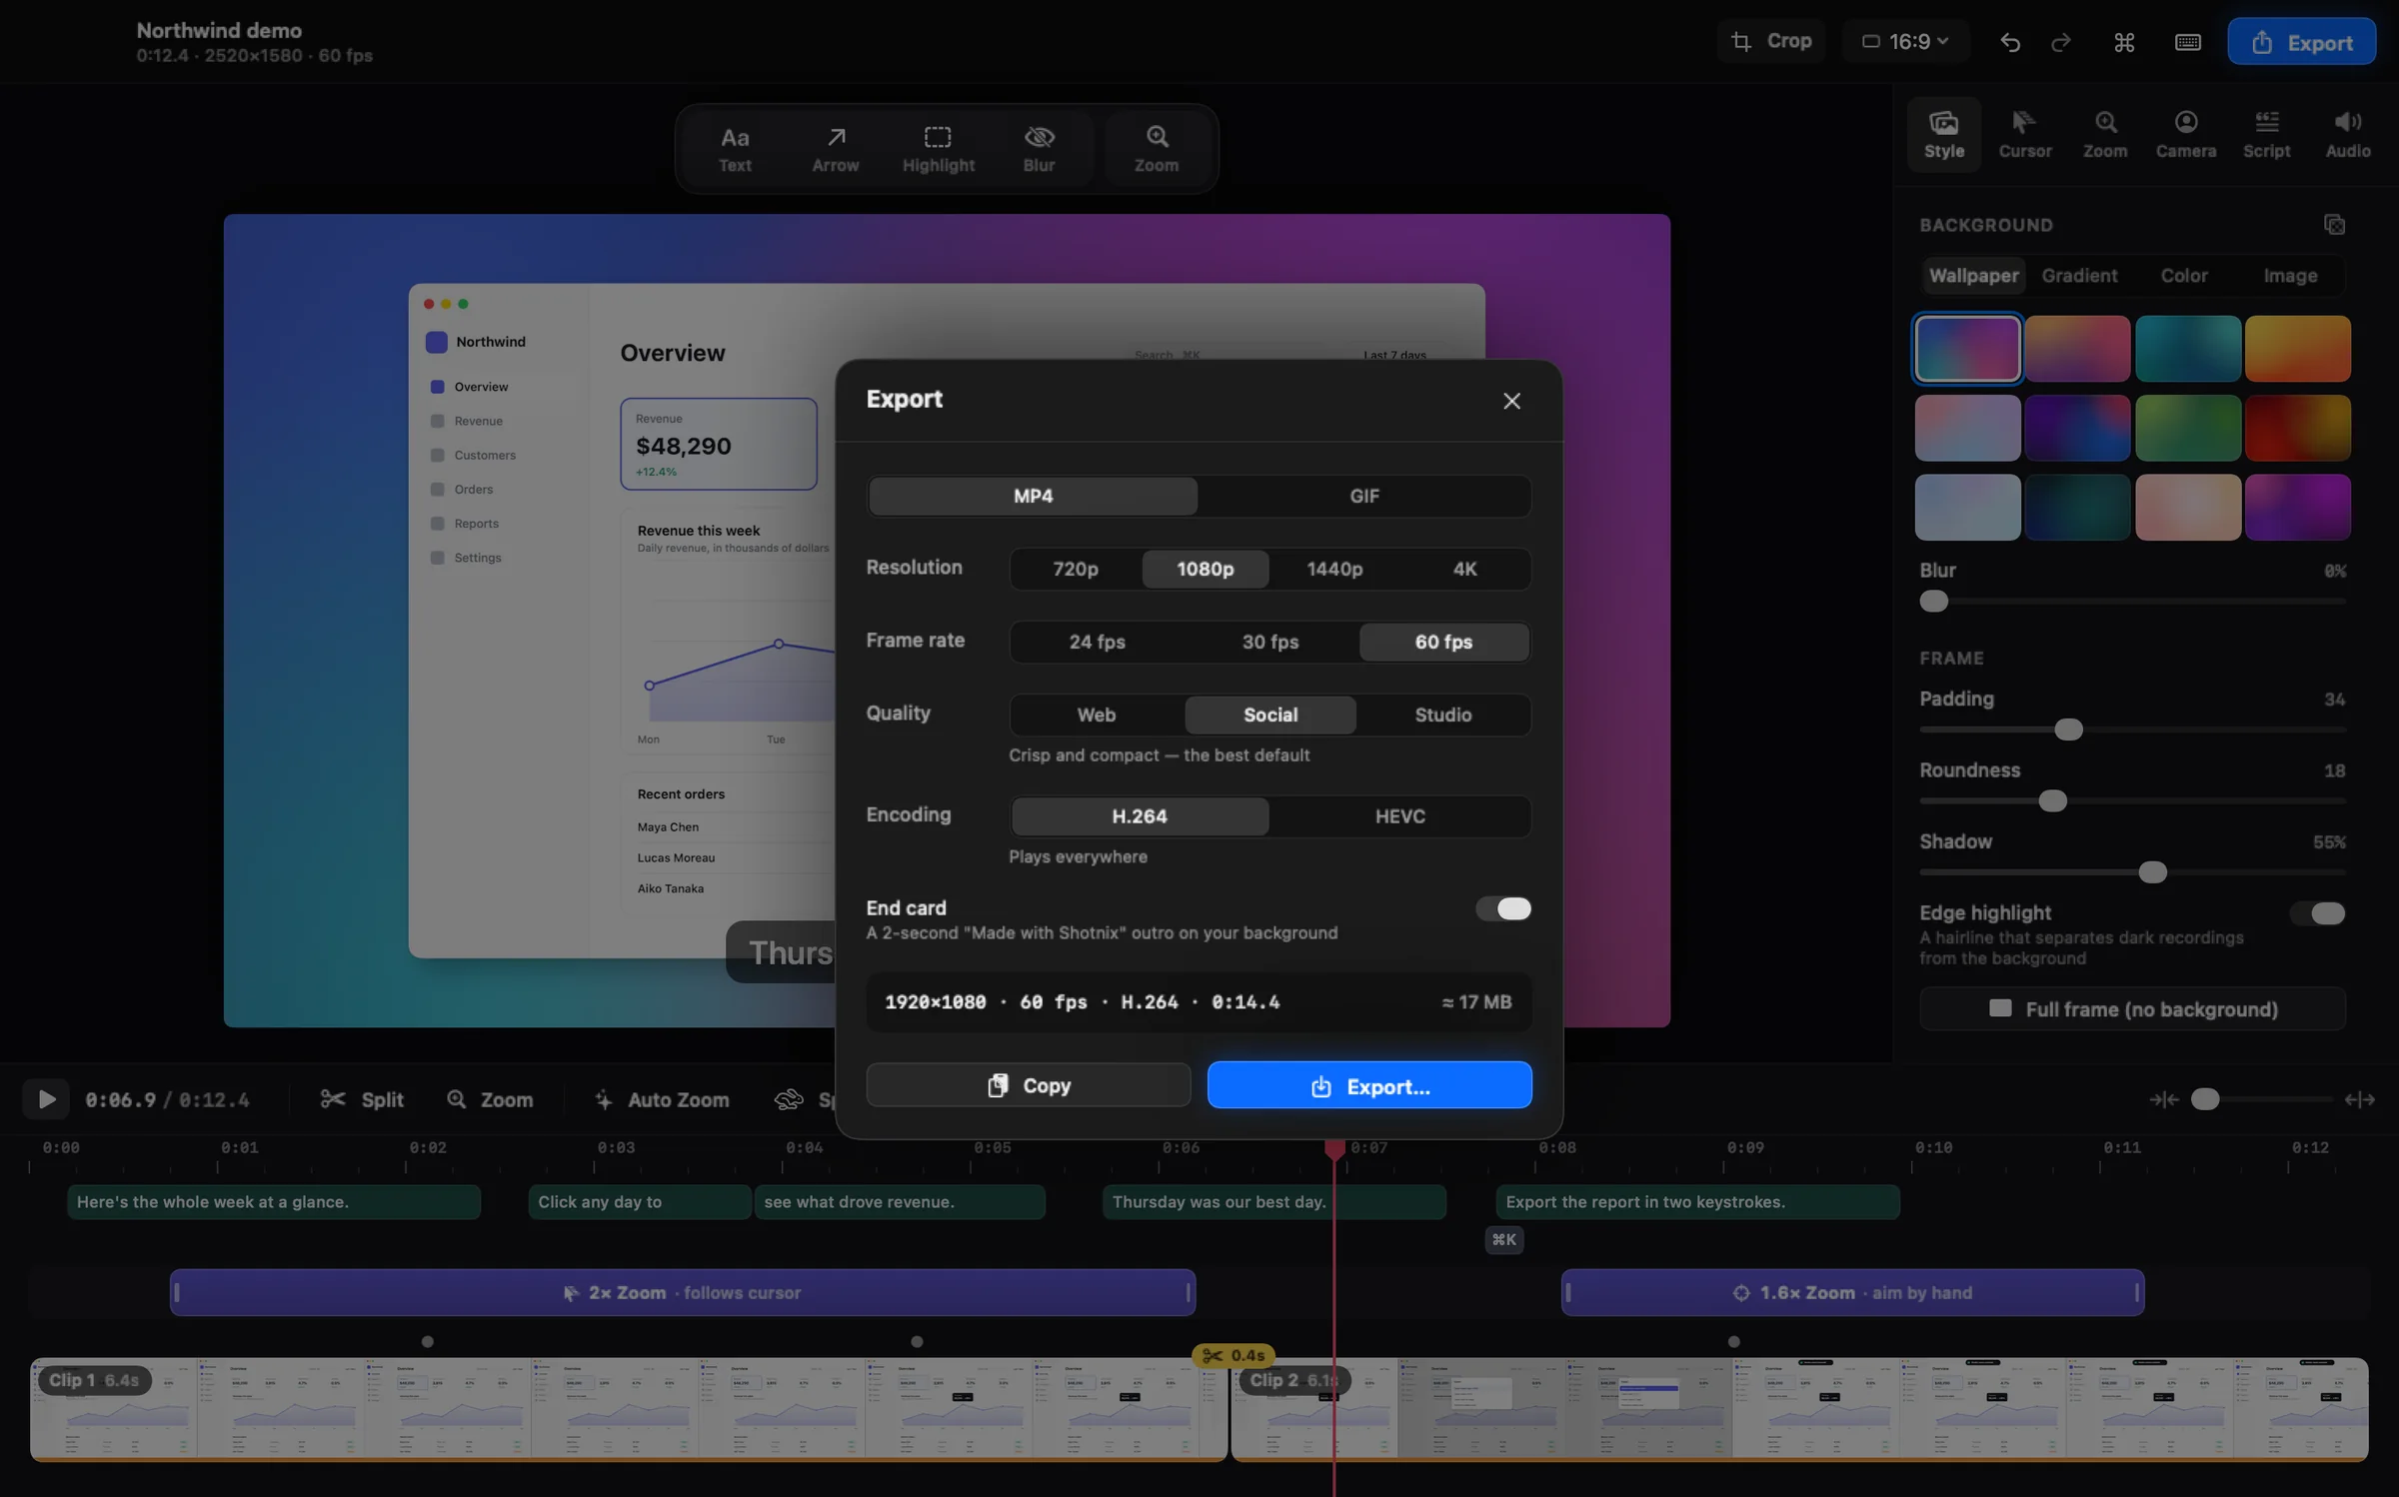2399x1497 pixels.
Task: Select the Arrow annotation tool
Action: (836, 149)
